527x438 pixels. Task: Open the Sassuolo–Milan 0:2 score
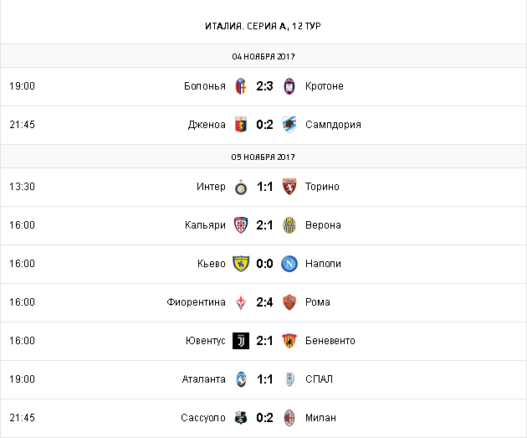coord(265,418)
